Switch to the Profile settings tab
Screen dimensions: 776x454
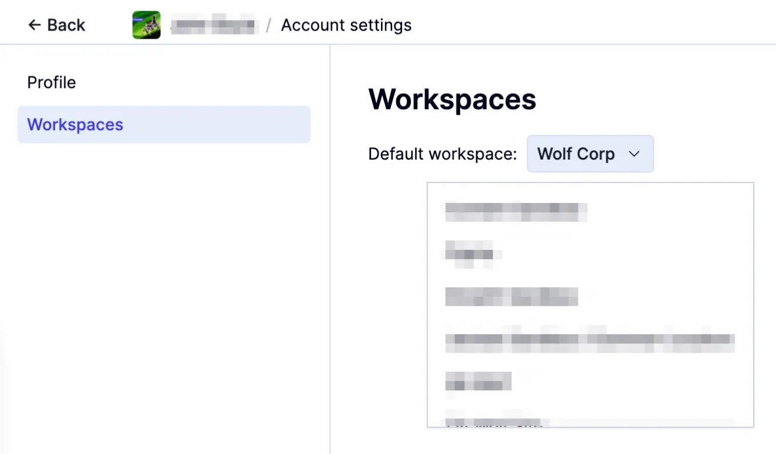(52, 82)
